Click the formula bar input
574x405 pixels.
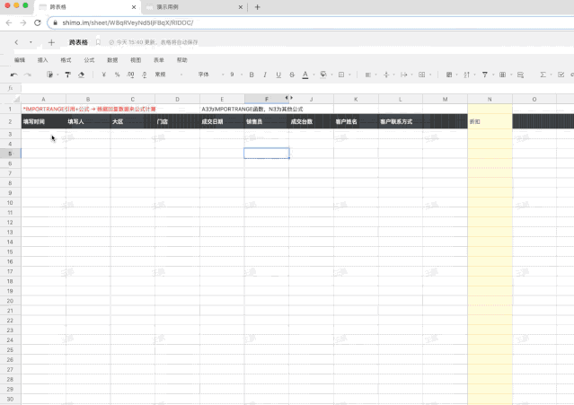tap(297, 88)
